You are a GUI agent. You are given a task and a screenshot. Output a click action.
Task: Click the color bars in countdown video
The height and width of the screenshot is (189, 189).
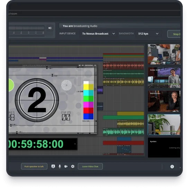(89, 100)
